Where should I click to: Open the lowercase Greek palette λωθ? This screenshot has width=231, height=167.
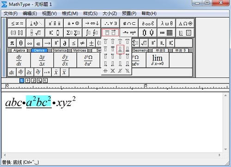click(x=166, y=24)
